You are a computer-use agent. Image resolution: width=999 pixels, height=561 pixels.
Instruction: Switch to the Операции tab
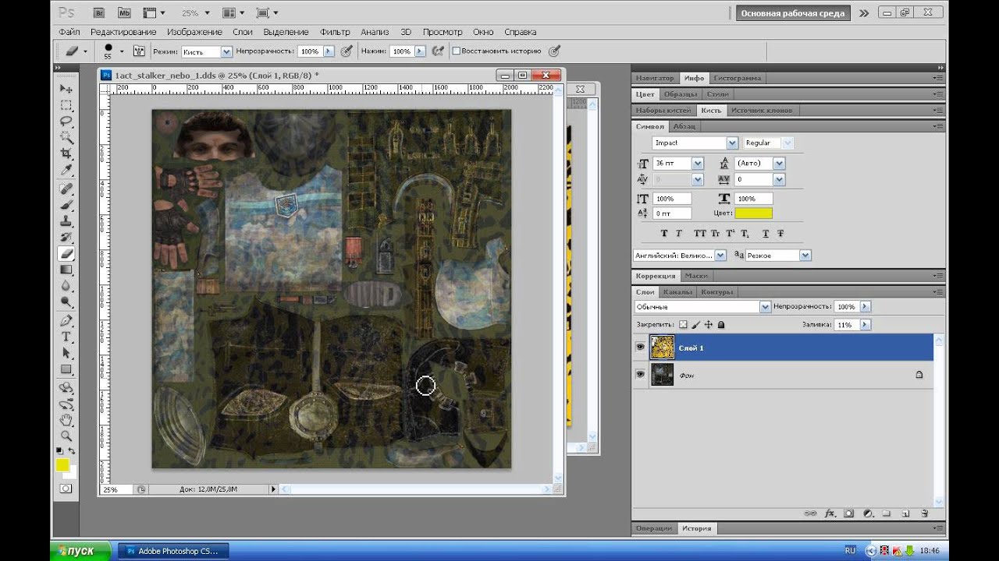coord(653,528)
